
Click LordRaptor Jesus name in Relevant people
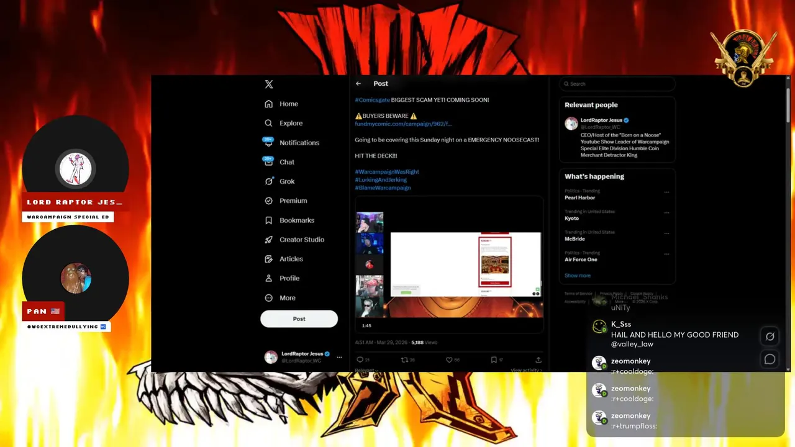tap(601, 120)
